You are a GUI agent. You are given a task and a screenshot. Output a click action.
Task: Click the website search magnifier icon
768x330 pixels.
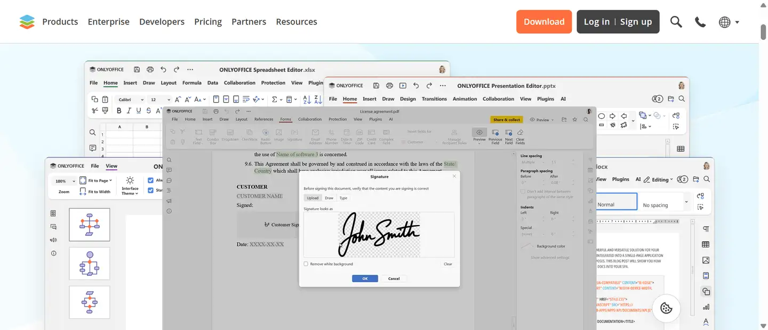pos(676,22)
